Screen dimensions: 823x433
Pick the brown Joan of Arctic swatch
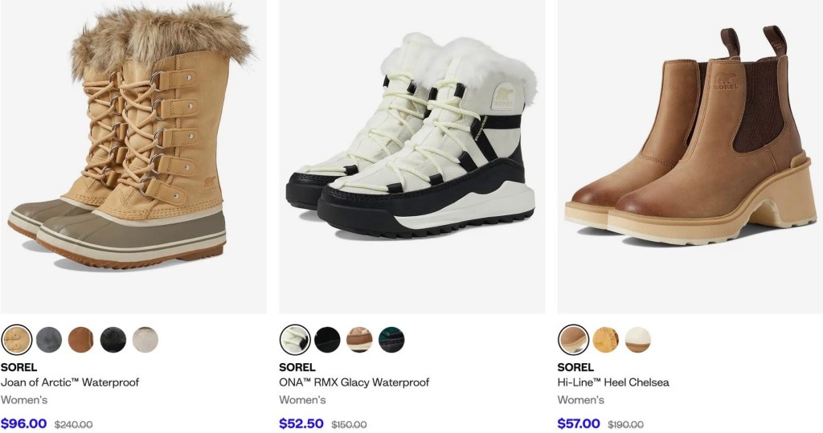point(81,340)
